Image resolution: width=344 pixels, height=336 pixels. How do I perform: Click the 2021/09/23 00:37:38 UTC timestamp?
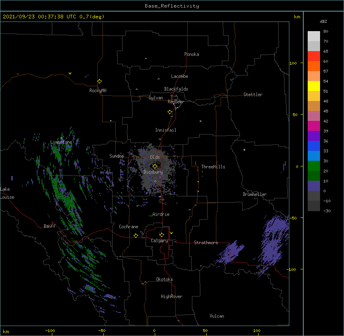click(x=40, y=17)
